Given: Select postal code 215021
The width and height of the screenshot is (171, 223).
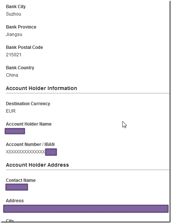Looking at the screenshot, I should pyautogui.click(x=14, y=55).
